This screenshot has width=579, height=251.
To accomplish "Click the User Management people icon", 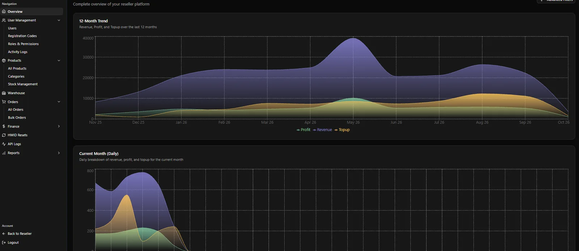I will pos(4,20).
